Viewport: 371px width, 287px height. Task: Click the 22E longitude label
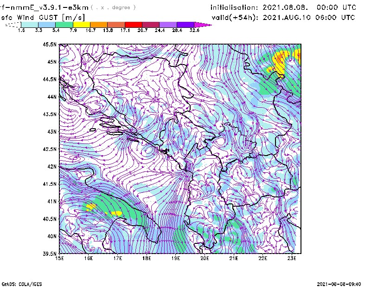[x=263, y=258]
